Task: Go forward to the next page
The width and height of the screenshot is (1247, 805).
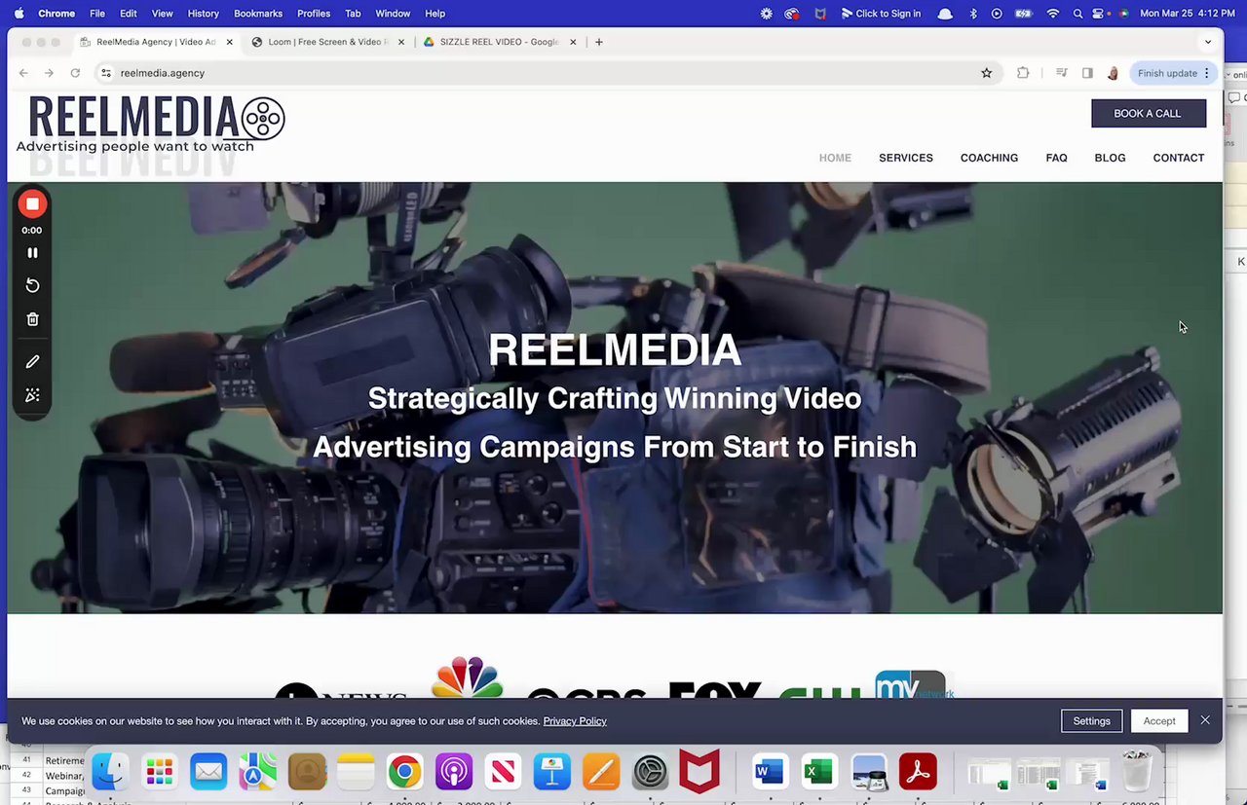Action: (x=49, y=73)
